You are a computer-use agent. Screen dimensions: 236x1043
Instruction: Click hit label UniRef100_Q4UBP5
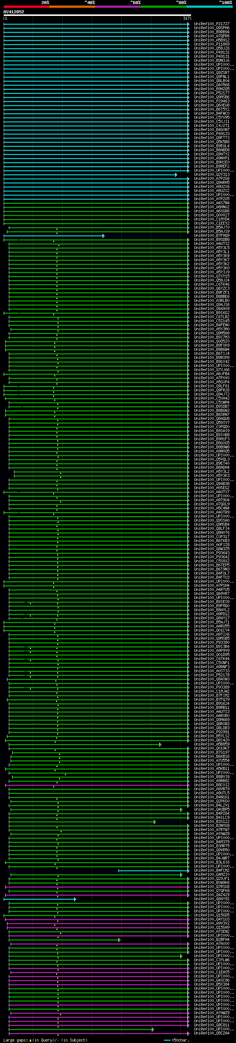212,810
